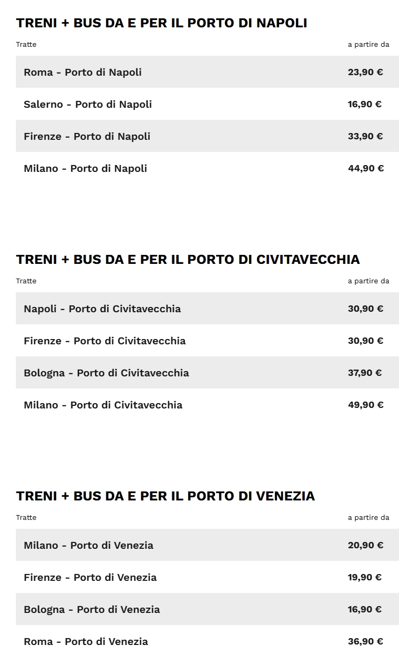Click the Porto di Venezia section heading
The height and width of the screenshot is (666, 399).
[x=165, y=496]
